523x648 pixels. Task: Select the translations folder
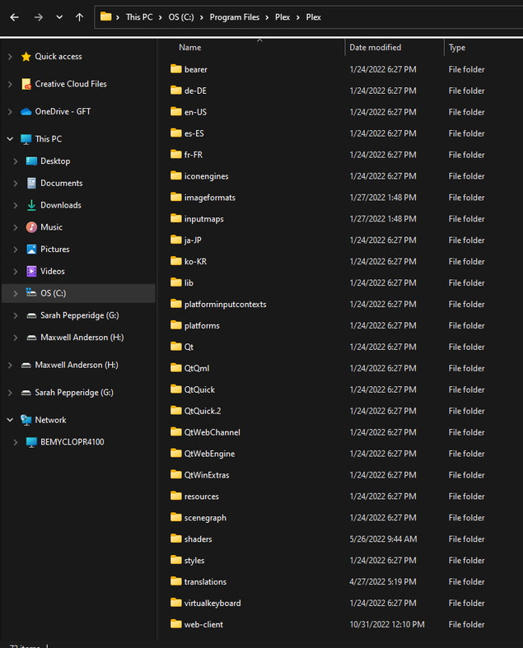click(205, 582)
